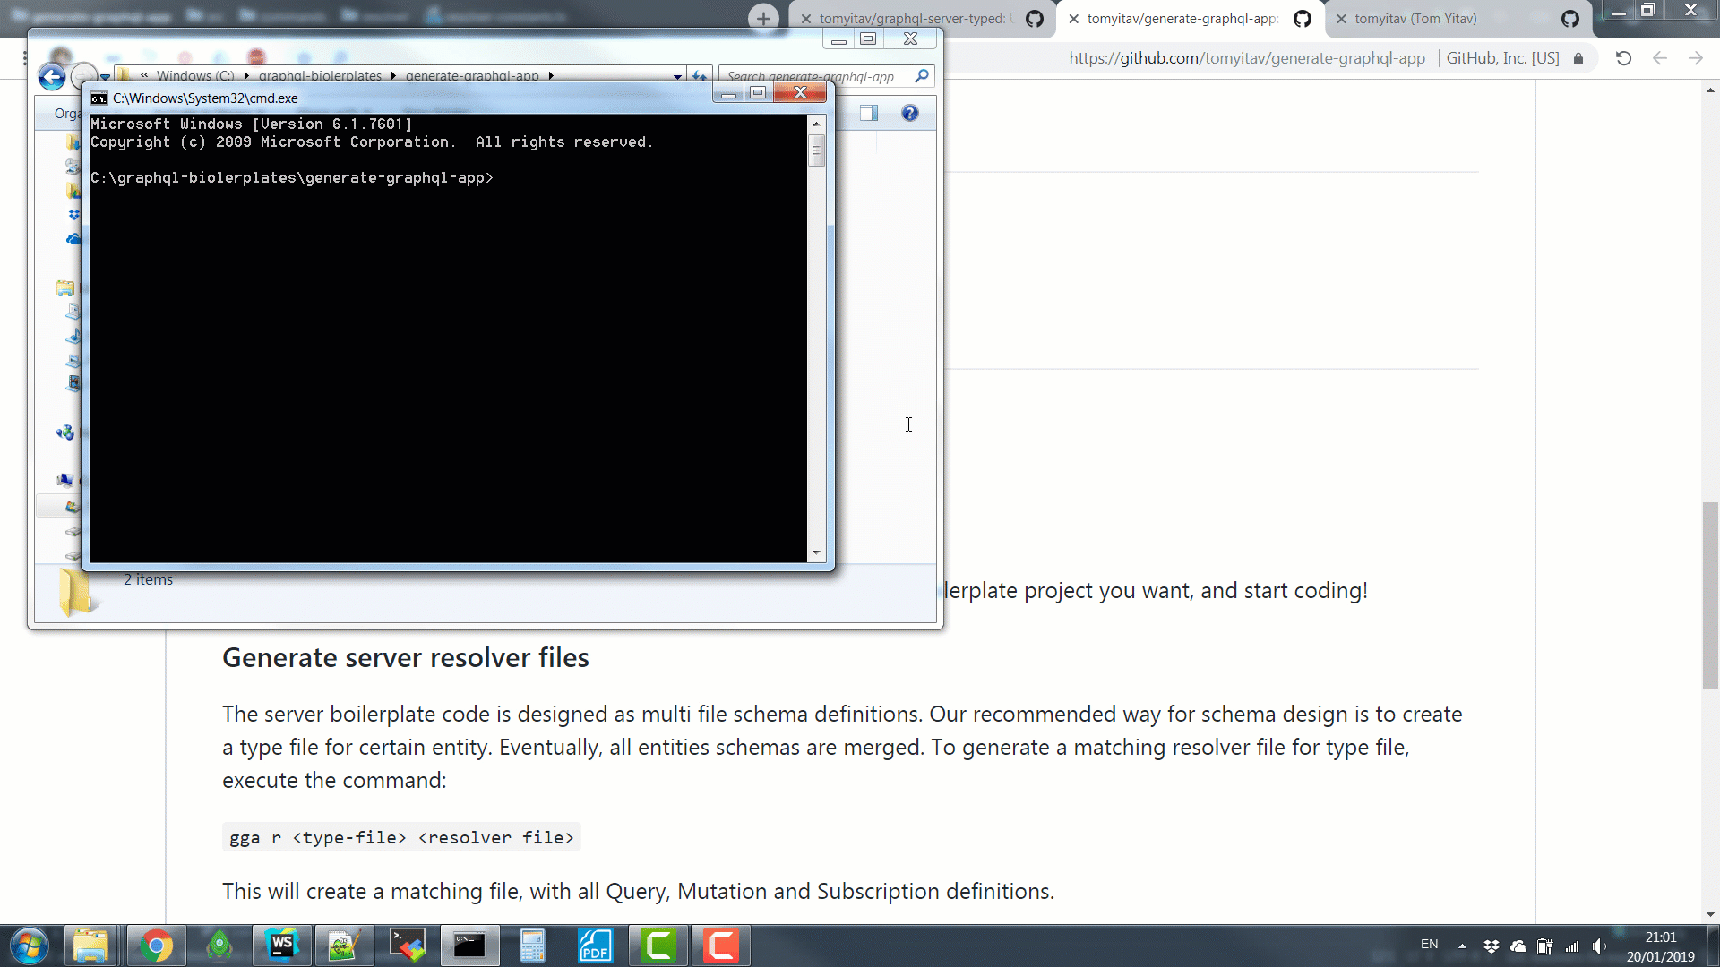Open Explorer help question mark icon
This screenshot has width=1720, height=967.
point(910,113)
